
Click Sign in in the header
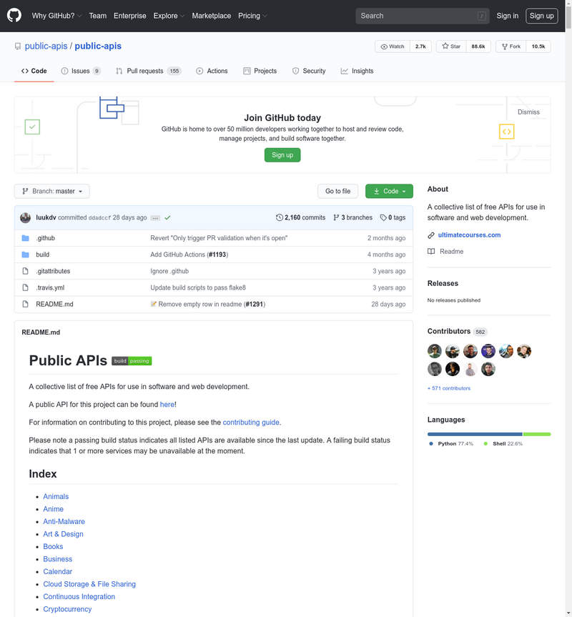click(507, 16)
